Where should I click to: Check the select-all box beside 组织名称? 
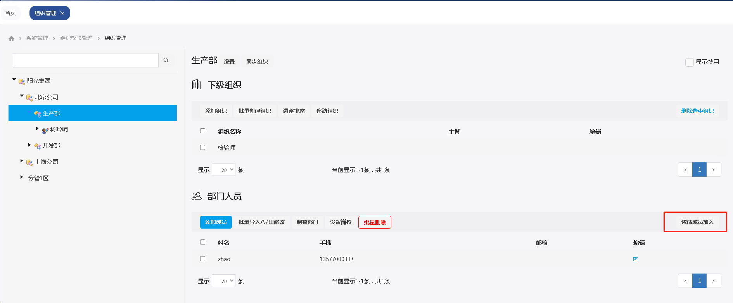202,131
